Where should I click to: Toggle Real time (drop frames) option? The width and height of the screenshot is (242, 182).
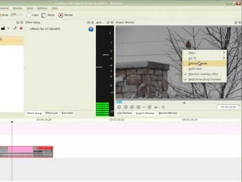point(205,79)
